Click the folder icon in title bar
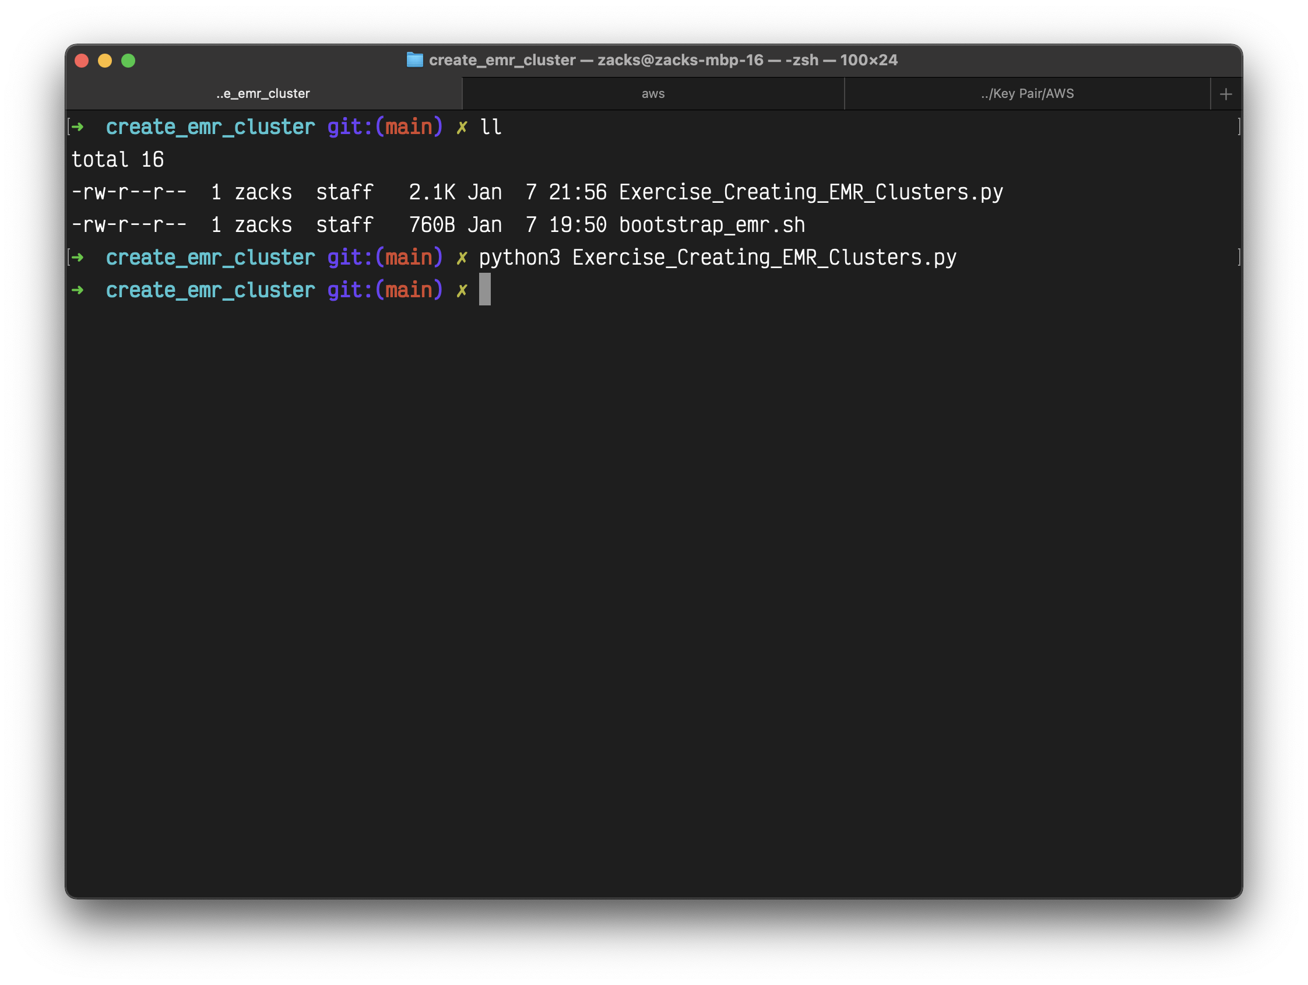This screenshot has width=1308, height=985. pyautogui.click(x=414, y=59)
